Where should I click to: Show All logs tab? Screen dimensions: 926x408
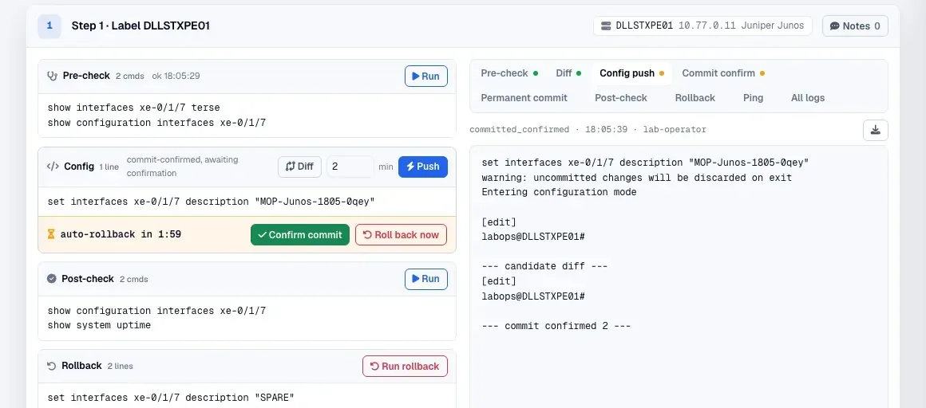[x=807, y=98]
